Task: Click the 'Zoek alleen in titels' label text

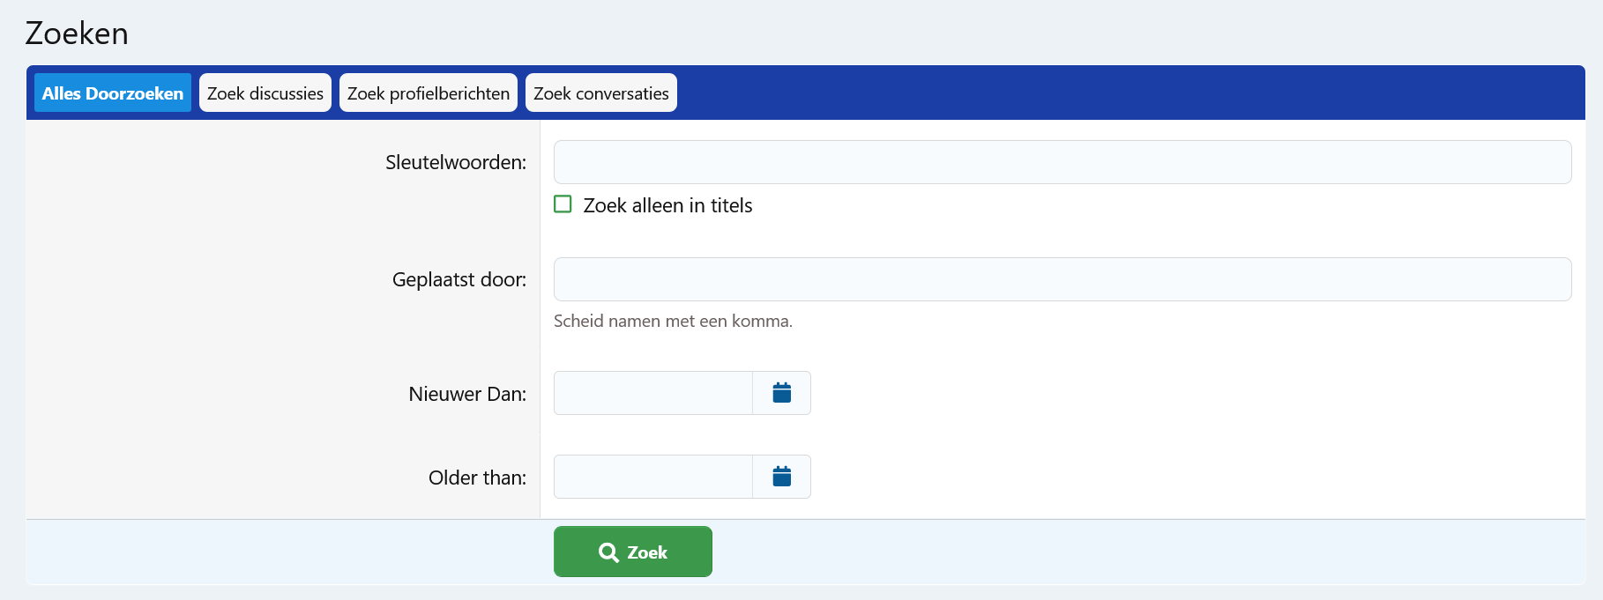Action: [x=667, y=205]
